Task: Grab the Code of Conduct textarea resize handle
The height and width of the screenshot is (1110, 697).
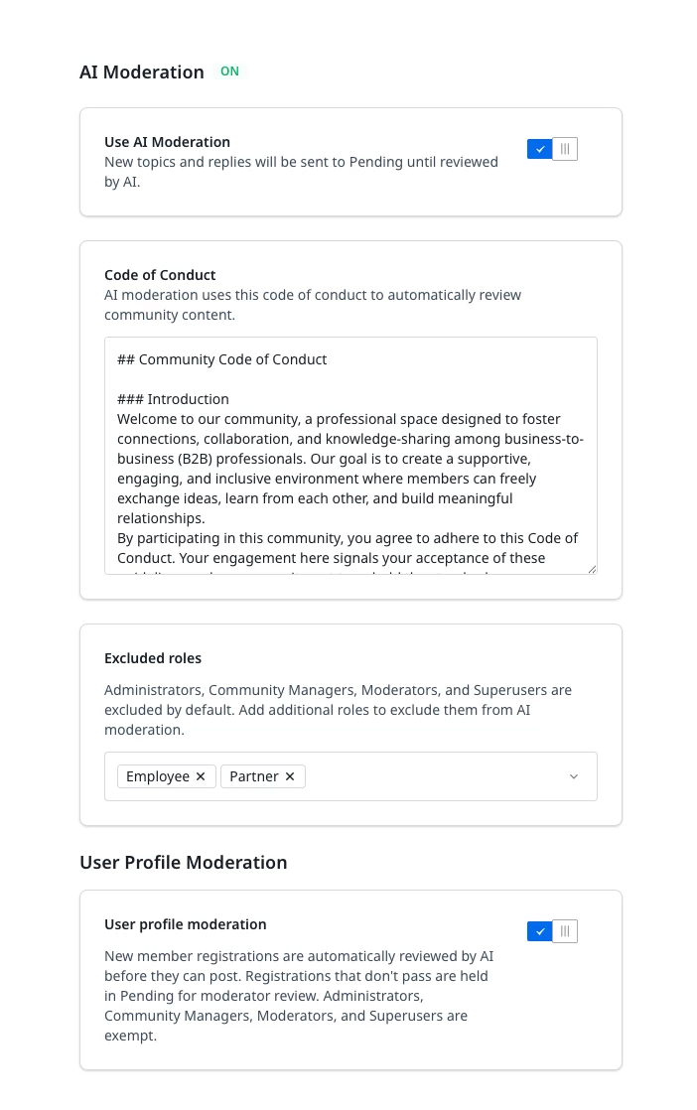Action: [593, 569]
